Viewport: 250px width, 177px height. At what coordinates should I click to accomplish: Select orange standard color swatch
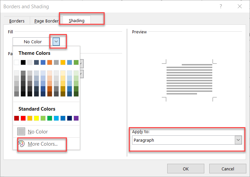pyautogui.click(x=30, y=118)
